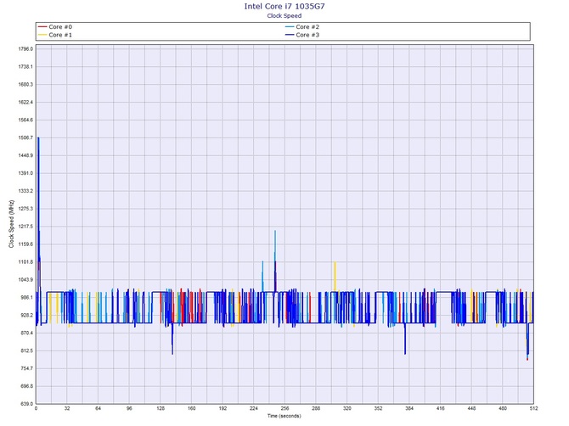
Task: Click the light blue Core #2 legend line
Action: tap(290, 27)
